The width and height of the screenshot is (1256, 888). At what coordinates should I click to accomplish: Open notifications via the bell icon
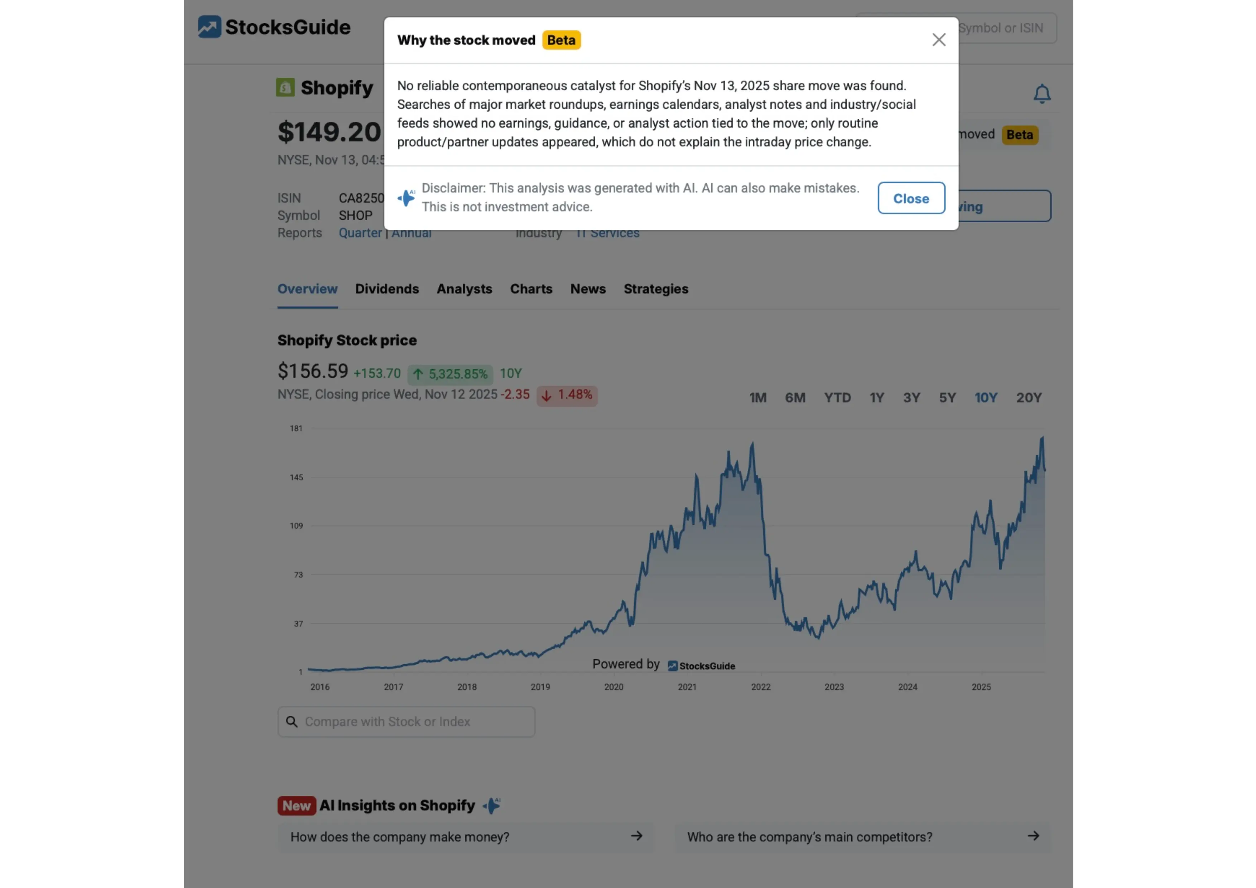(1042, 93)
